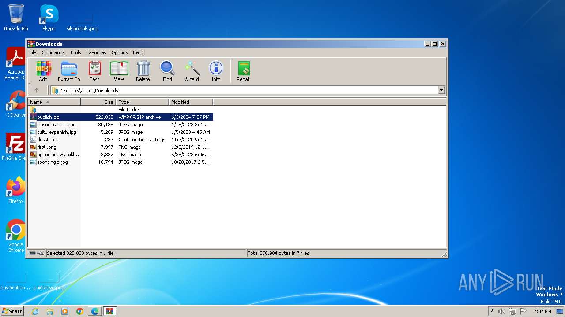This screenshot has width=565, height=317.
Task: Click the key icon in status bar
Action: point(41,253)
